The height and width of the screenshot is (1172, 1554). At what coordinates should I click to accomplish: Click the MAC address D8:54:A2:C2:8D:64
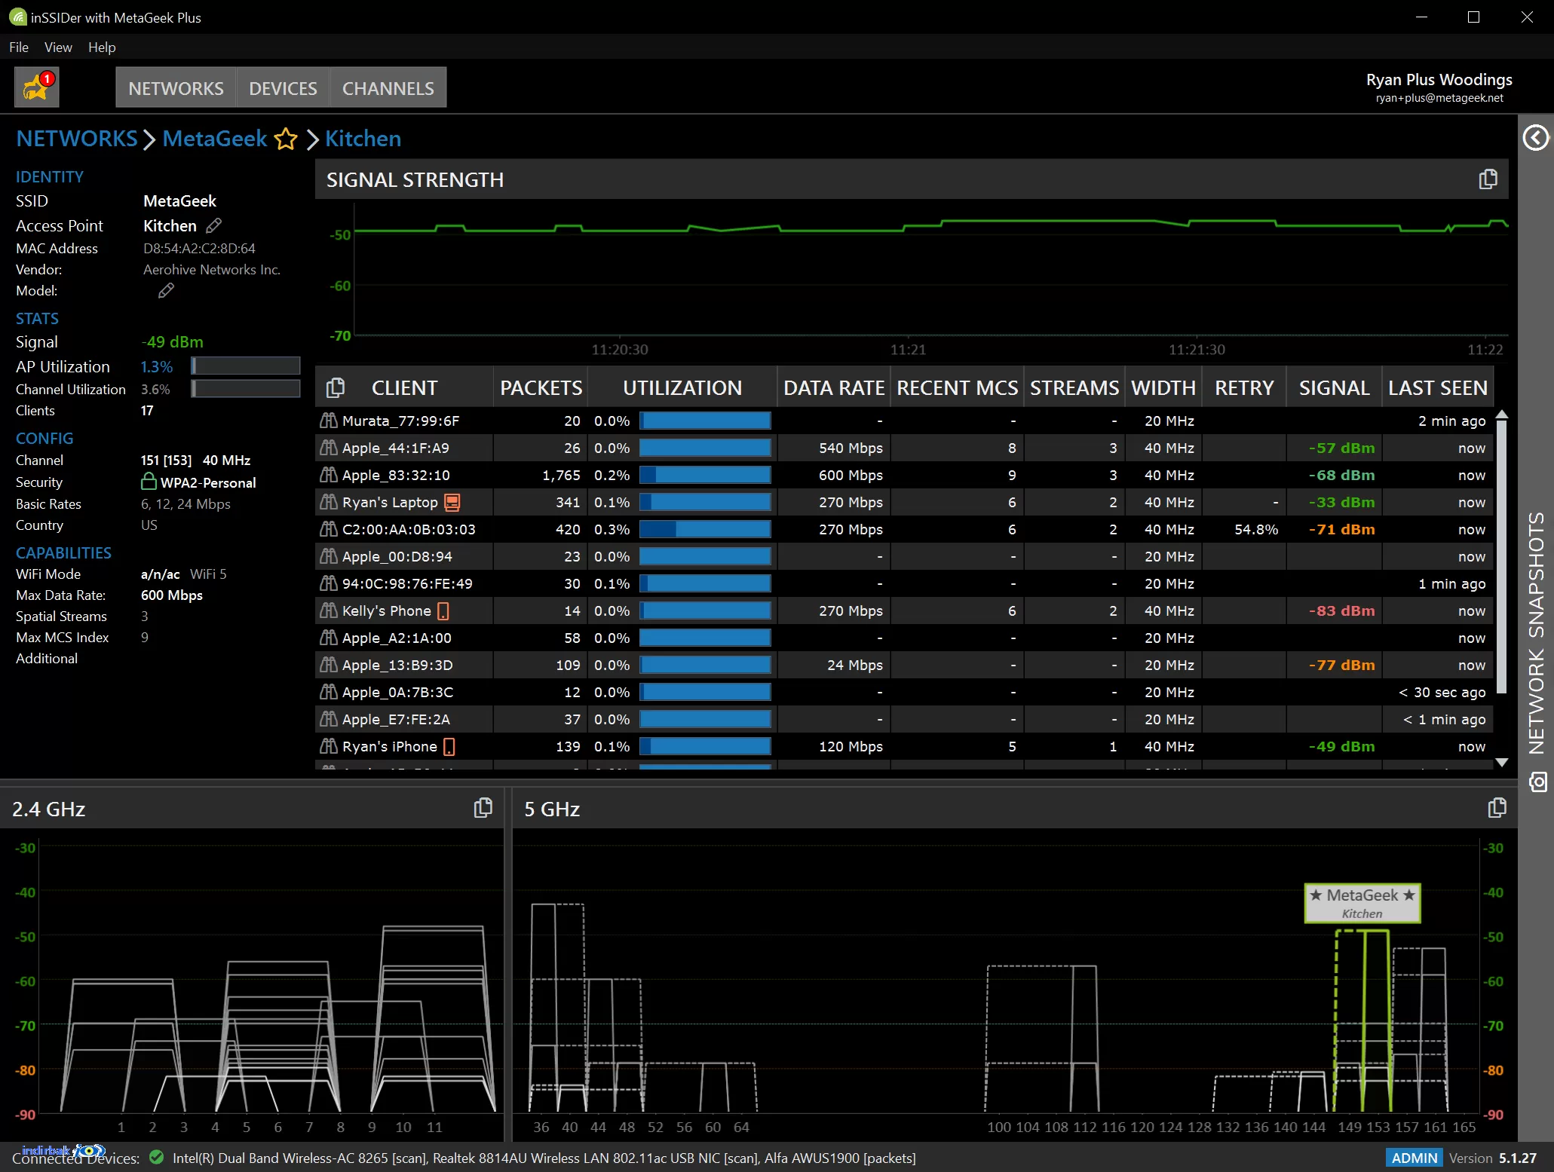199,248
